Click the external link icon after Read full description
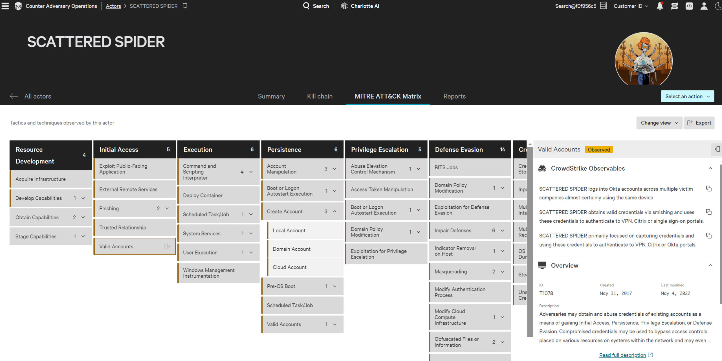Screen dimensions: 722x361 tap(650, 355)
